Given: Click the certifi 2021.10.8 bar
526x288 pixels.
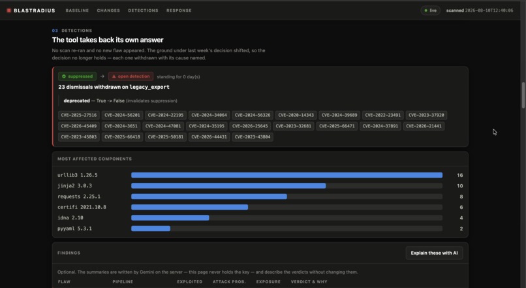Looking at the screenshot, I should 286,207.
